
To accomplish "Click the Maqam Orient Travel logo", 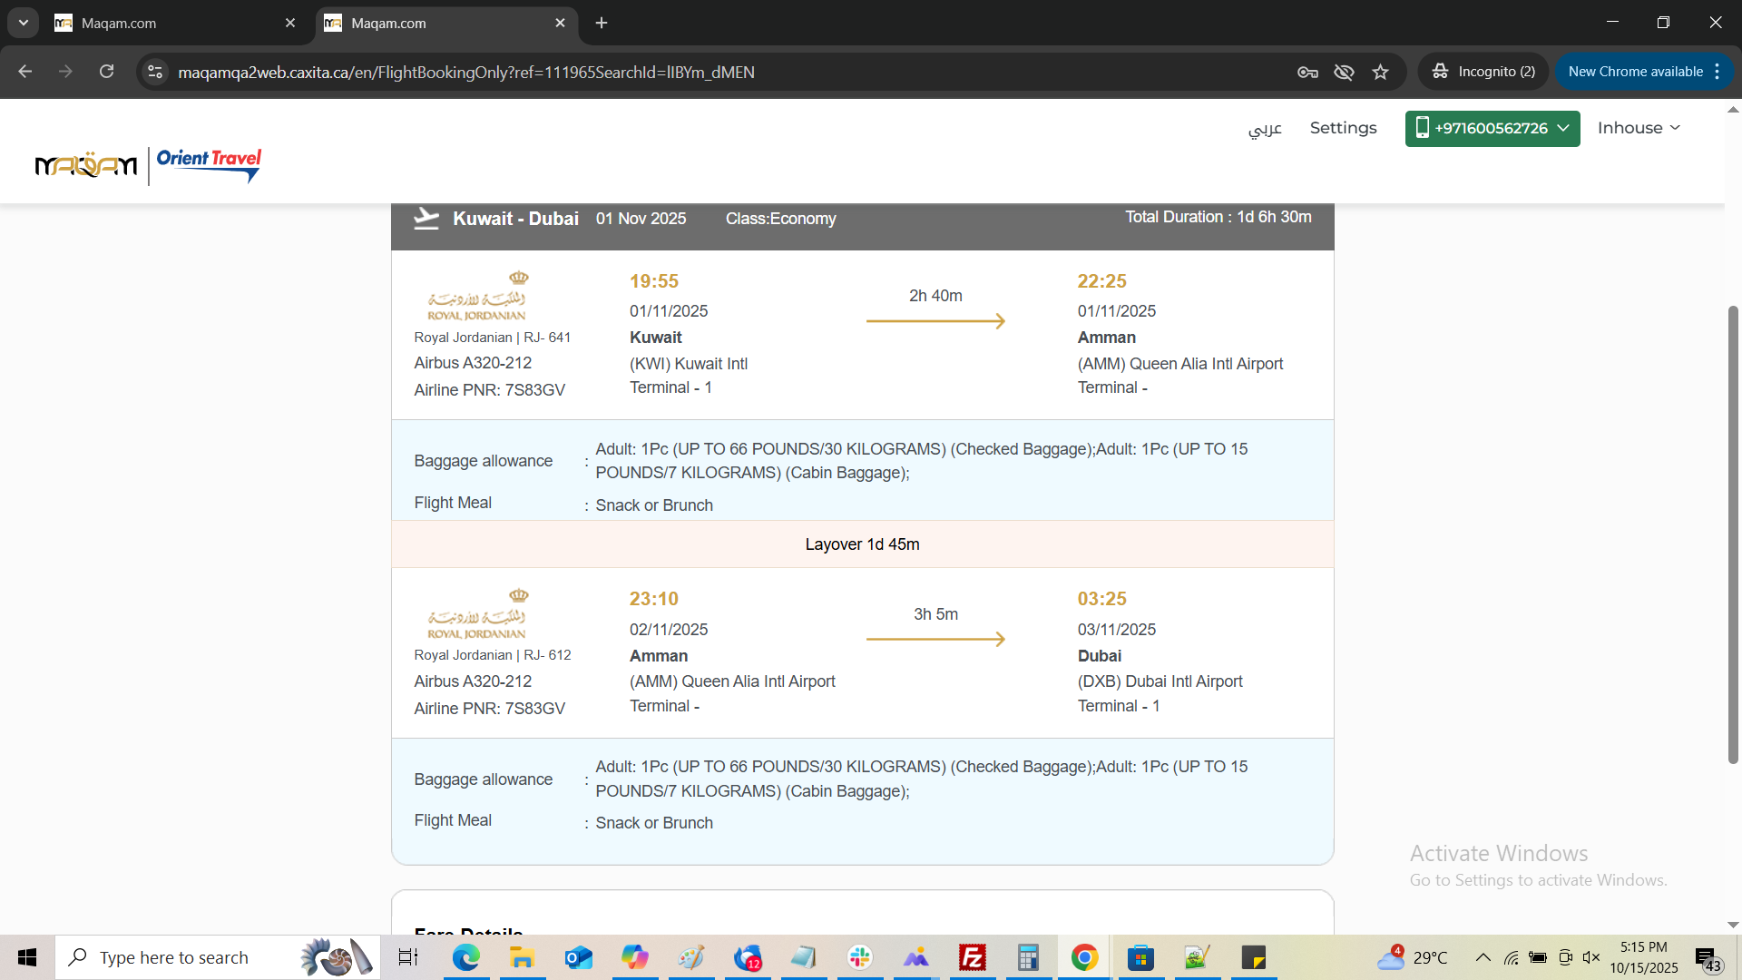I will pyautogui.click(x=148, y=165).
